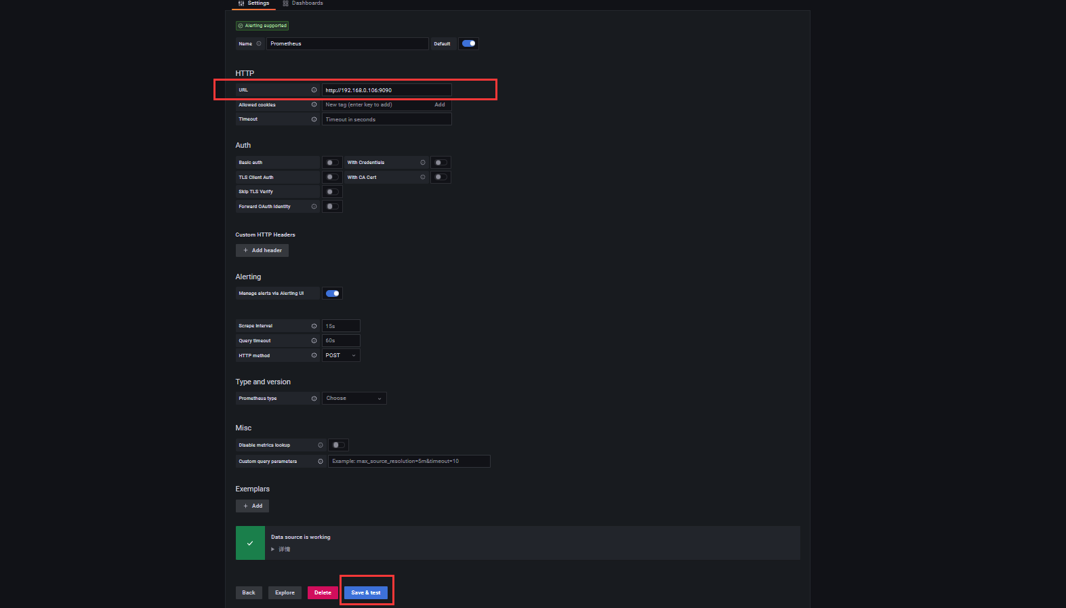Open the Prometheus type Choose dropdown
The image size is (1066, 608).
[354, 399]
